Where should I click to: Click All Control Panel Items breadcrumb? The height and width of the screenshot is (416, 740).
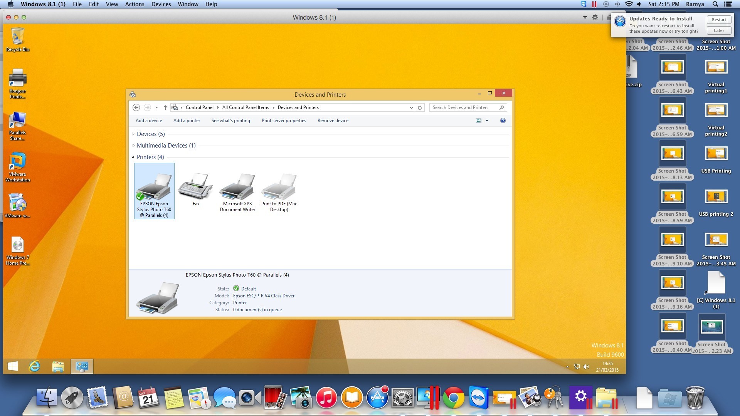click(246, 107)
